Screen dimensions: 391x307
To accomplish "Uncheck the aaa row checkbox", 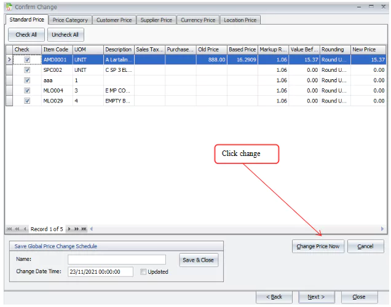I will click(27, 80).
